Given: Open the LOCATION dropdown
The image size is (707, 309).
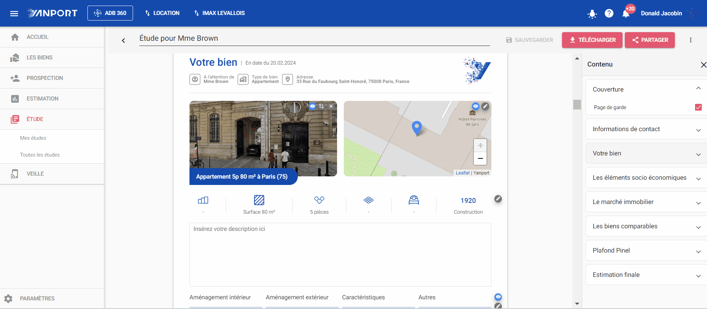Looking at the screenshot, I should (162, 13).
